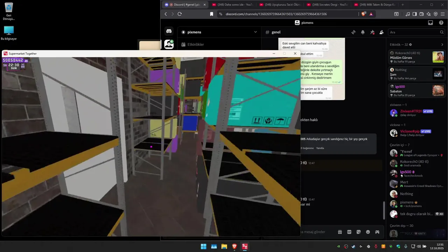The width and height of the screenshot is (448, 252).
Task: Open Steam tray icon
Action: pos(353,246)
